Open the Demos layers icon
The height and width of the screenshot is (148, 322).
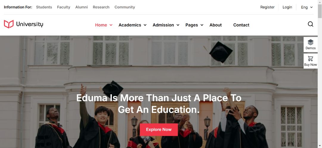coord(310,42)
